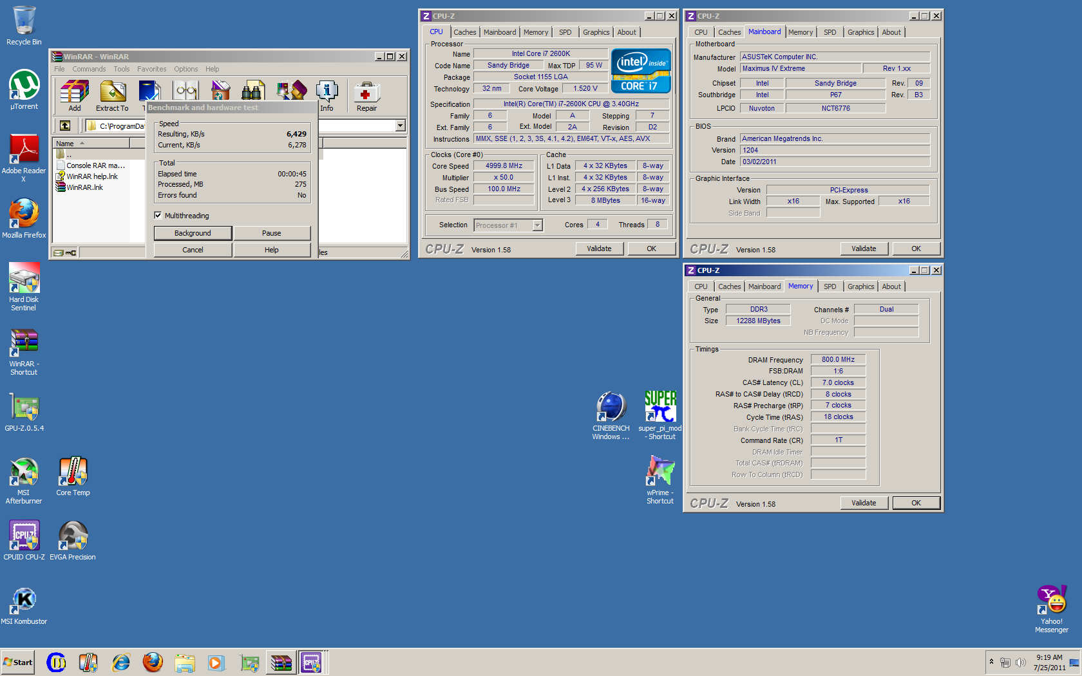Open the File menu in WinRAR

59,69
